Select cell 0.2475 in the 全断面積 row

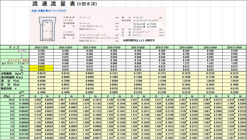click(235, 73)
